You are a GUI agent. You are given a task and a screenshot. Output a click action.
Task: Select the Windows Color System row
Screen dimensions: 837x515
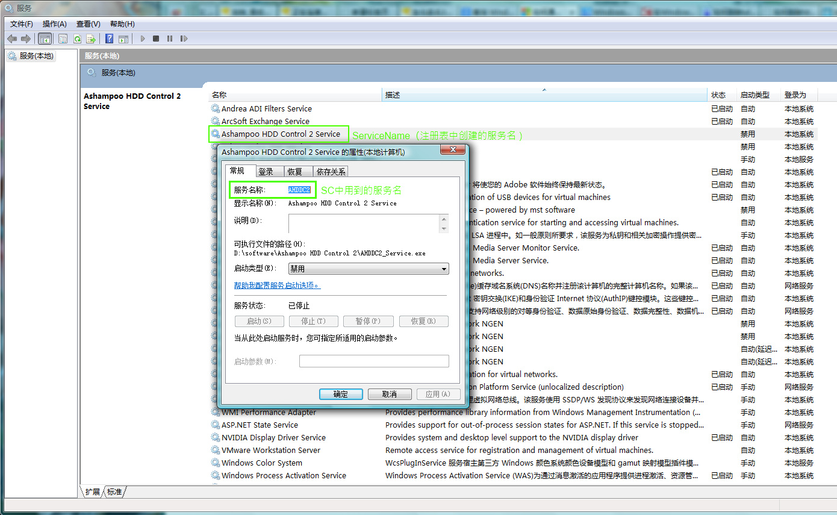coord(513,463)
